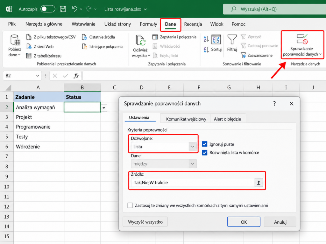Check Zastosuj te zmiany we wszystkich komórkach

[130, 206]
